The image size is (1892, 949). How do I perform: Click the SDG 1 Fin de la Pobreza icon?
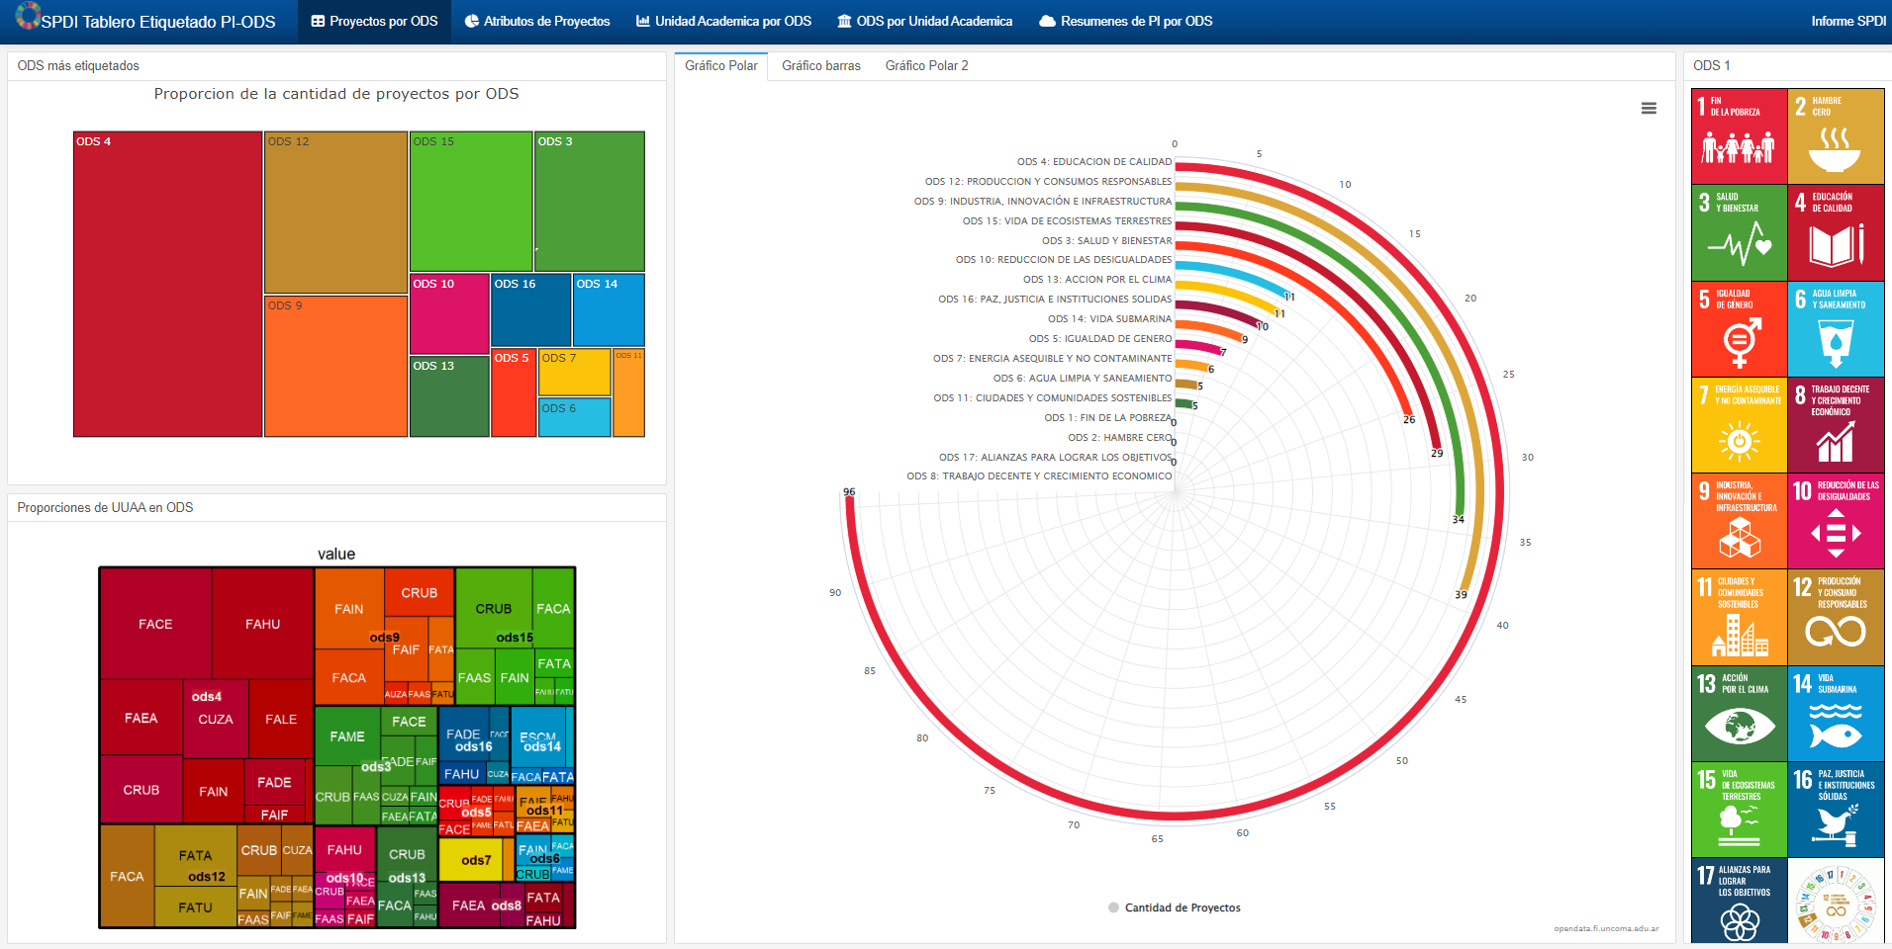[x=1739, y=136]
